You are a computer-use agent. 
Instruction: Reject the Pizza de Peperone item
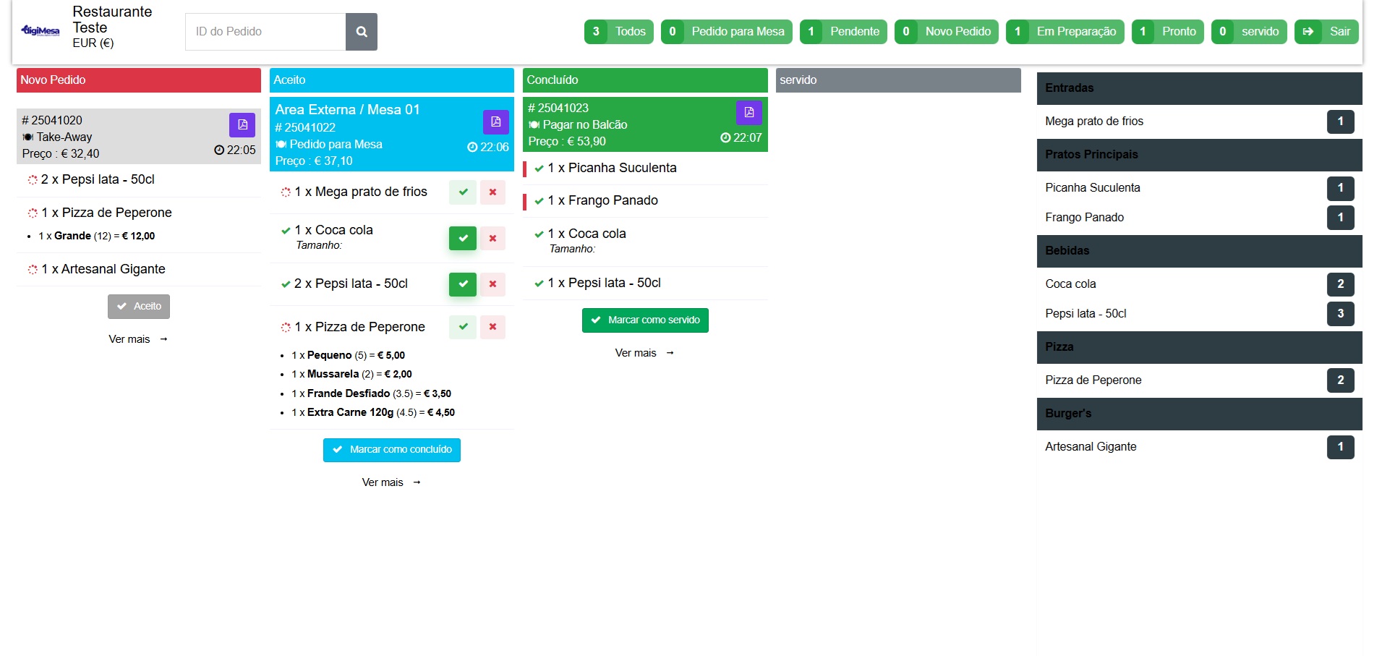[x=492, y=327]
